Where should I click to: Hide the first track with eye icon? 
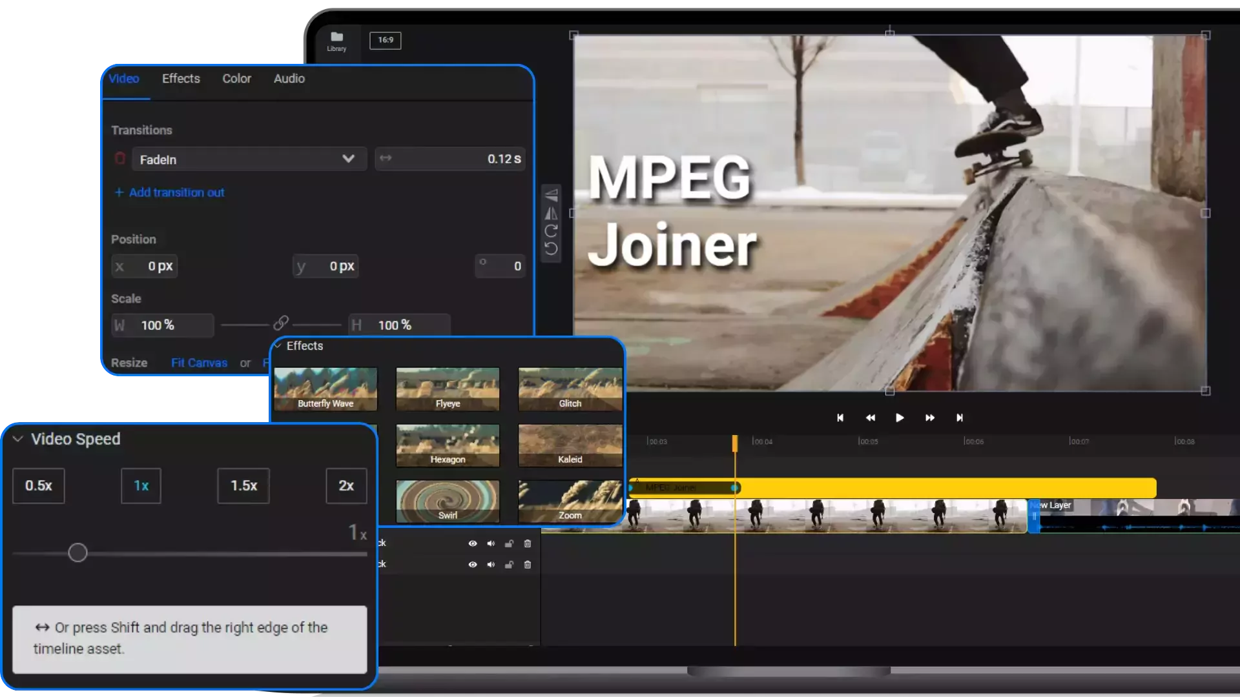(x=473, y=543)
